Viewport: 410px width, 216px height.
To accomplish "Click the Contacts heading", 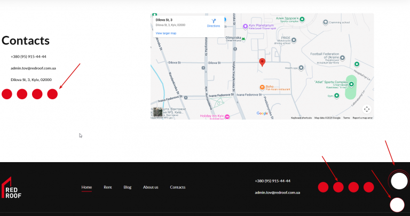I will tap(26, 41).
